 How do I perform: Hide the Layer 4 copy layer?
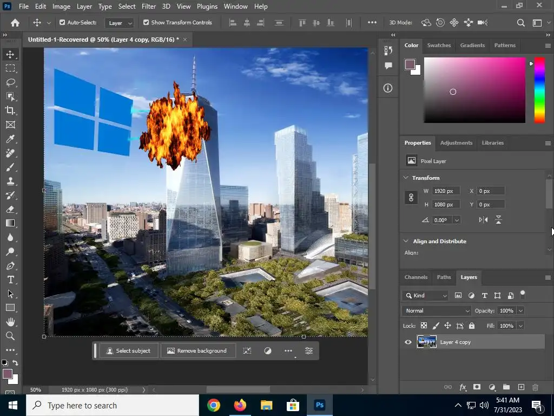(408, 342)
